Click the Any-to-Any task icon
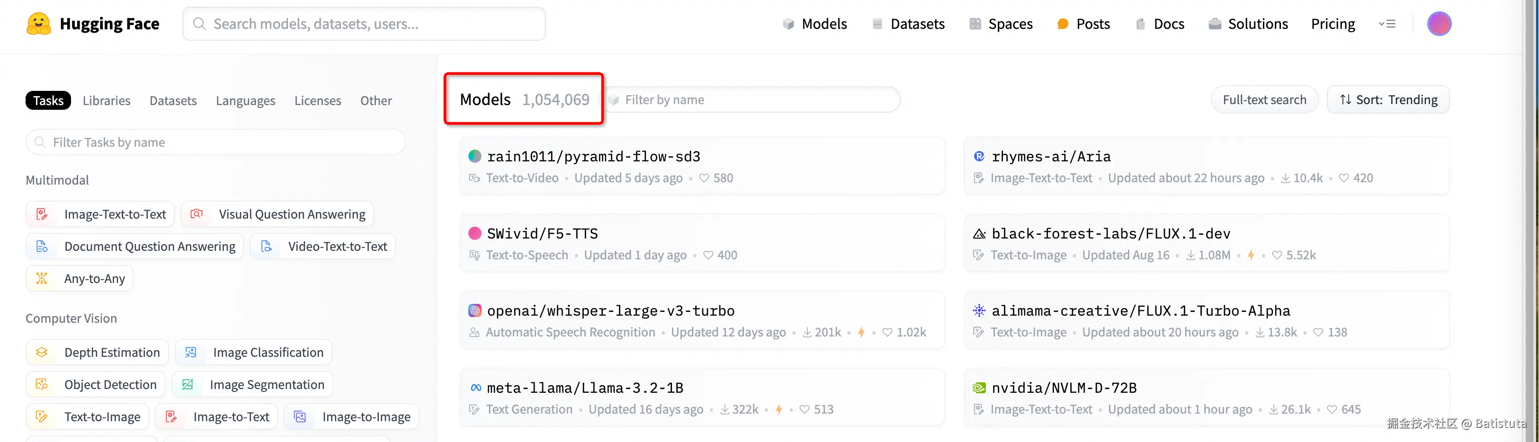 [x=42, y=279]
